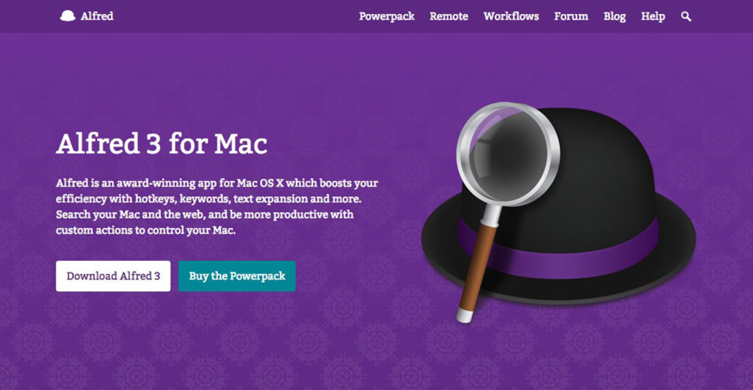The height and width of the screenshot is (390, 753).
Task: Click the small bowler hat logo icon
Action: coord(67,16)
